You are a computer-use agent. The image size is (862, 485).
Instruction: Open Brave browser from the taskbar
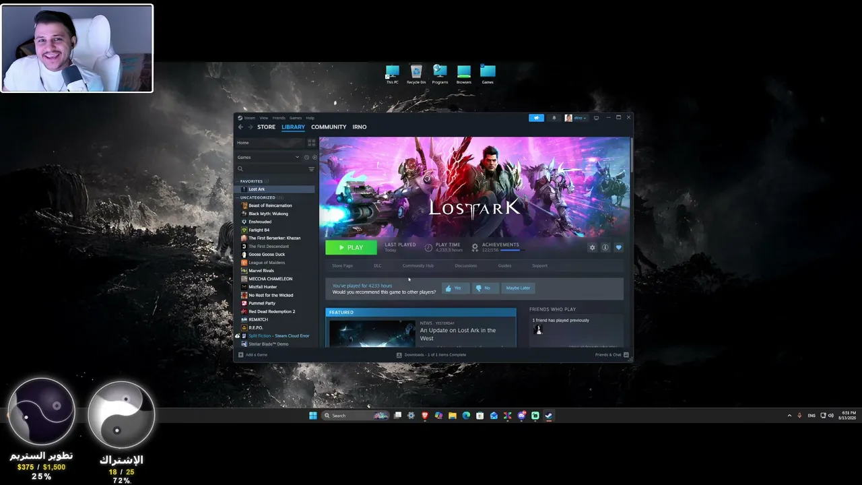(x=425, y=416)
